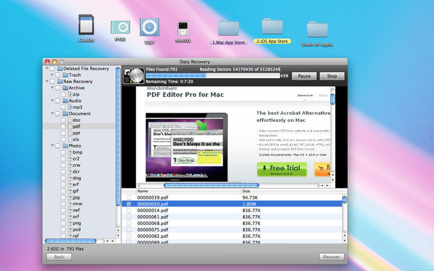The width and height of the screenshot is (434, 271).
Task: Click the mp3 file type icon
Action: coord(70,107)
